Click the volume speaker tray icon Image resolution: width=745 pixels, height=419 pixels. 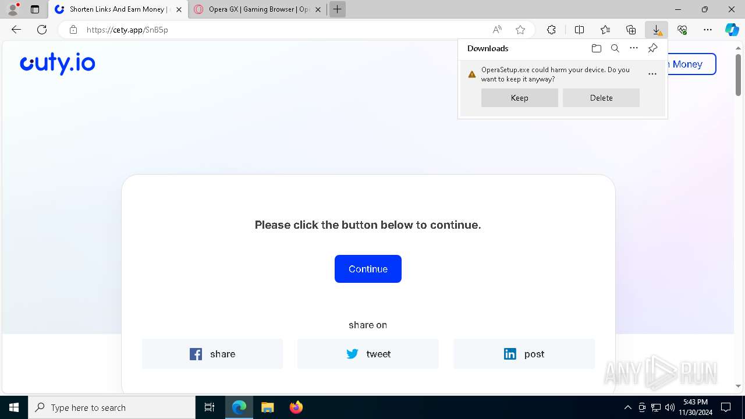tap(669, 407)
